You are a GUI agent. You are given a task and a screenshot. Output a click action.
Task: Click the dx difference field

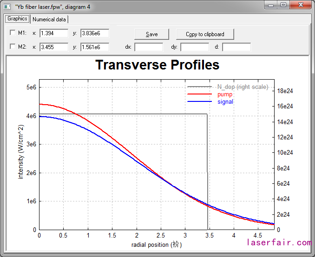149,47
